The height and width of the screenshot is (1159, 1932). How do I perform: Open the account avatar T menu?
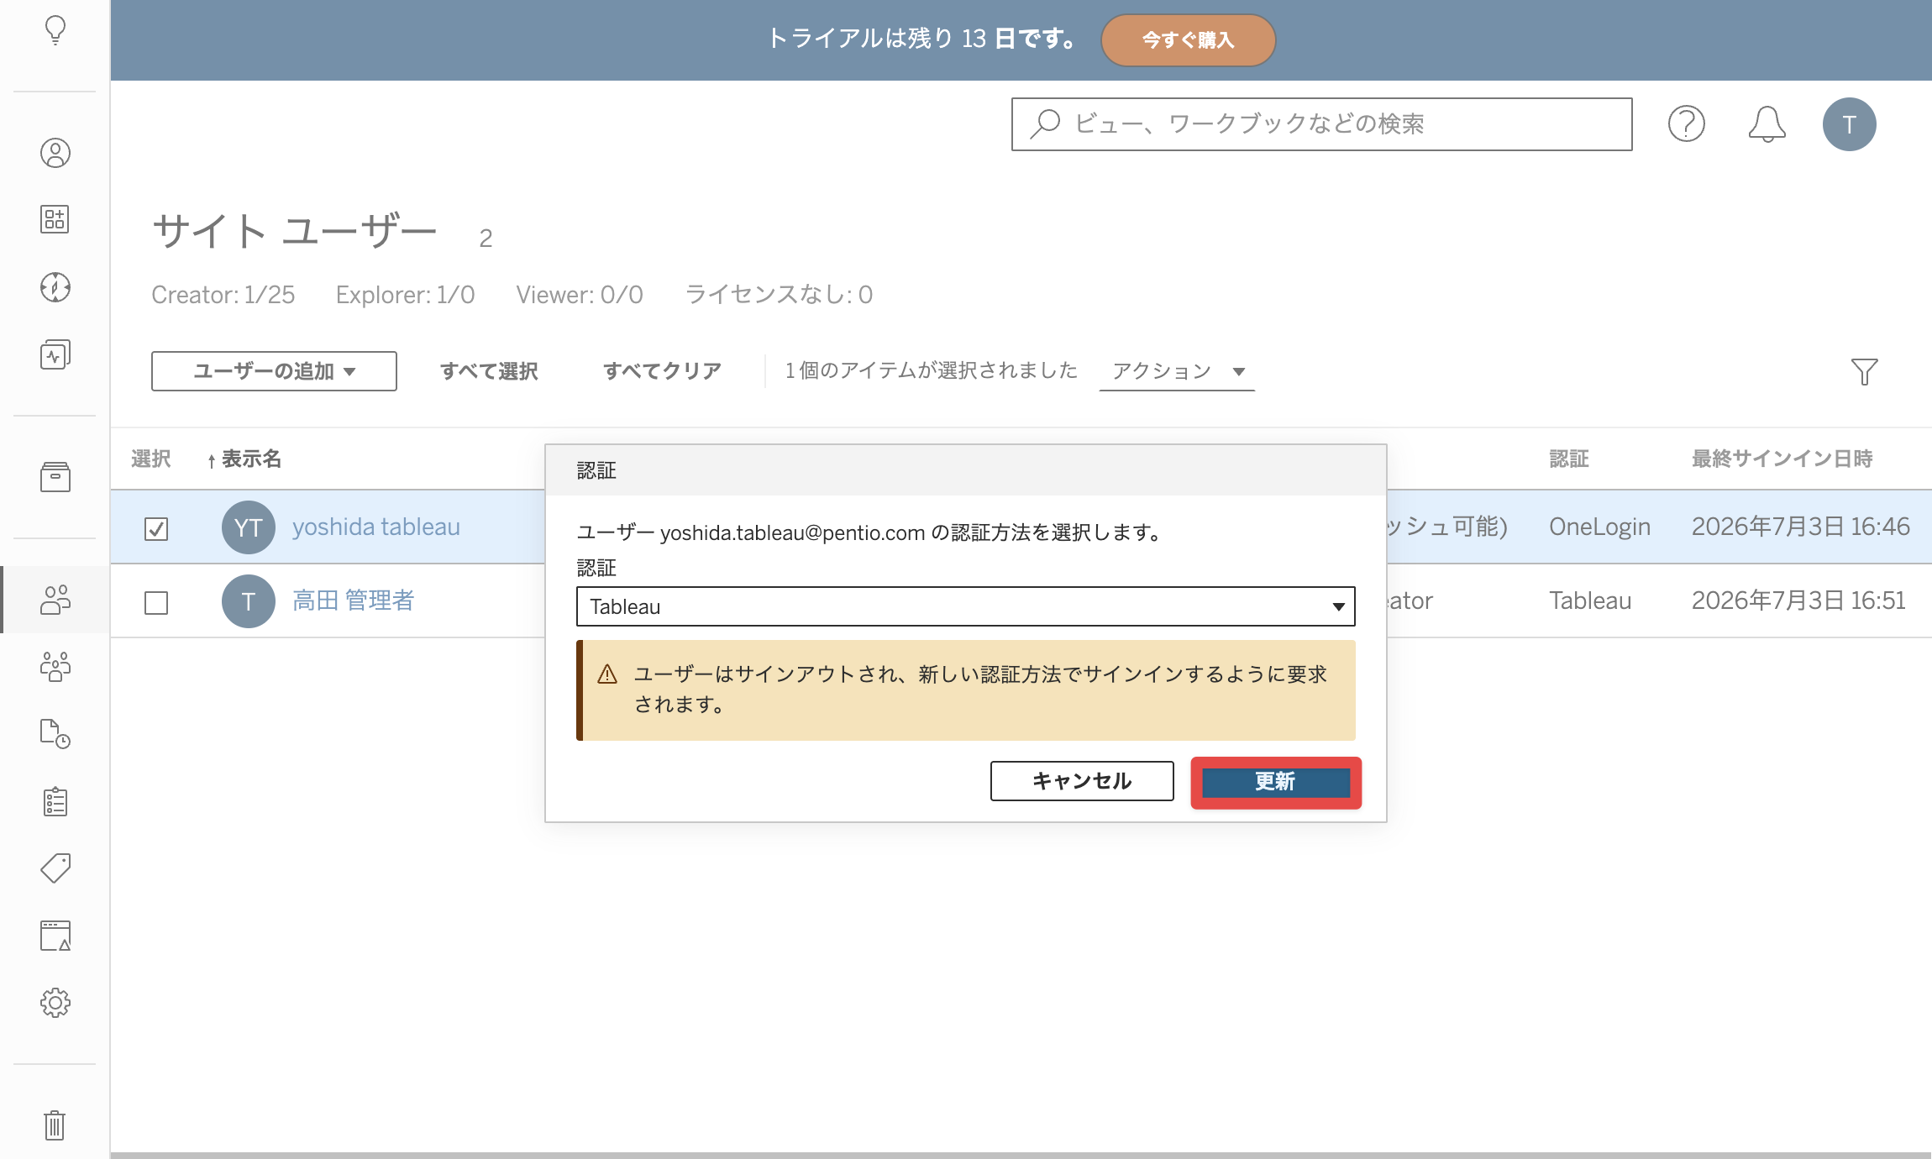(1849, 124)
